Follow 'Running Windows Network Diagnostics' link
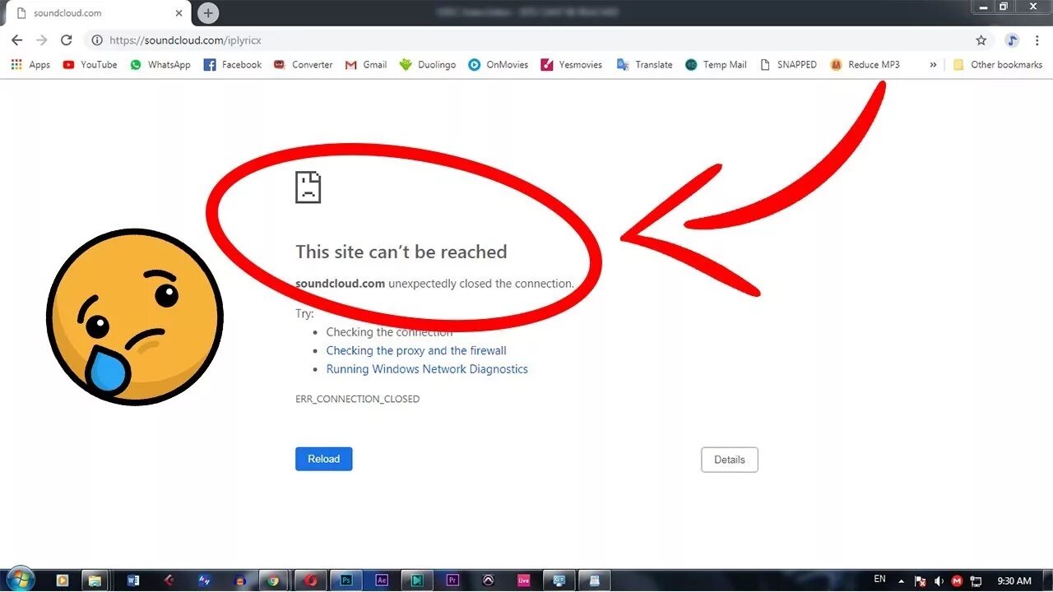 pyautogui.click(x=427, y=369)
